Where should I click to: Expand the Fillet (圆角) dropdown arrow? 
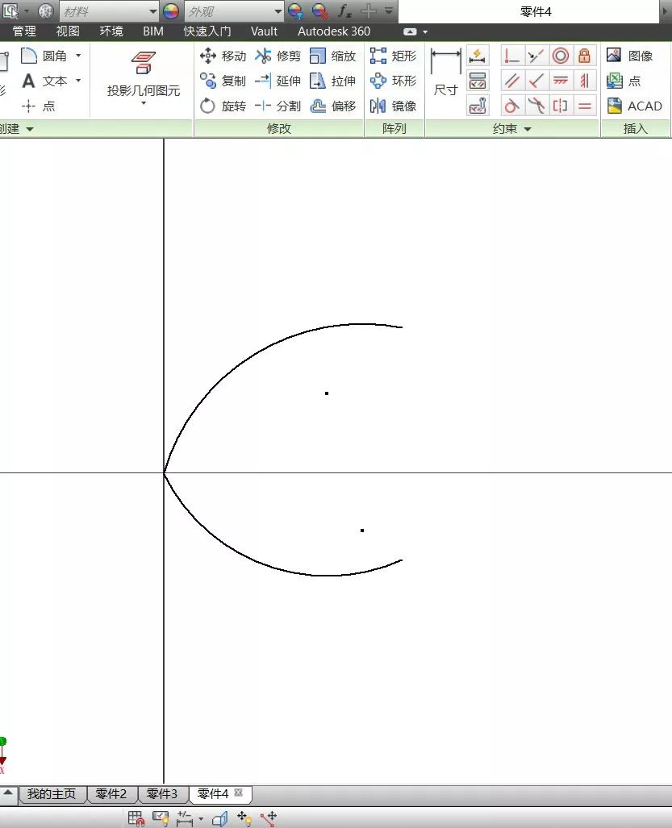(x=78, y=55)
